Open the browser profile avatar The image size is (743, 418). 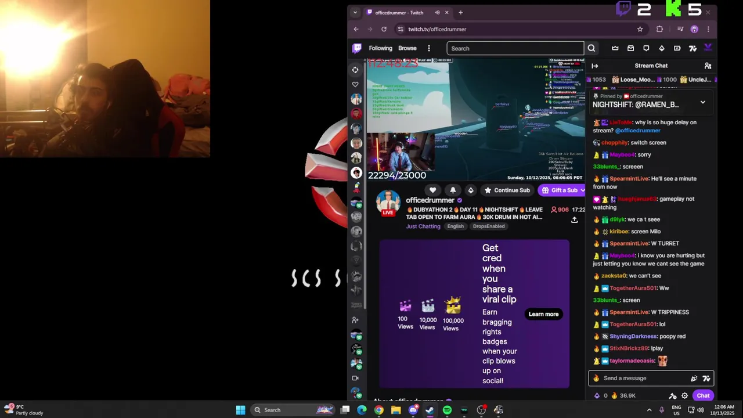[x=694, y=29]
